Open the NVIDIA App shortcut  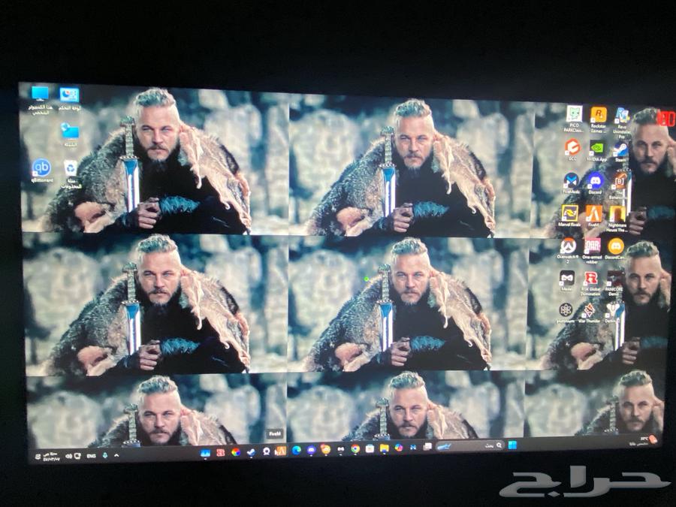click(x=596, y=149)
